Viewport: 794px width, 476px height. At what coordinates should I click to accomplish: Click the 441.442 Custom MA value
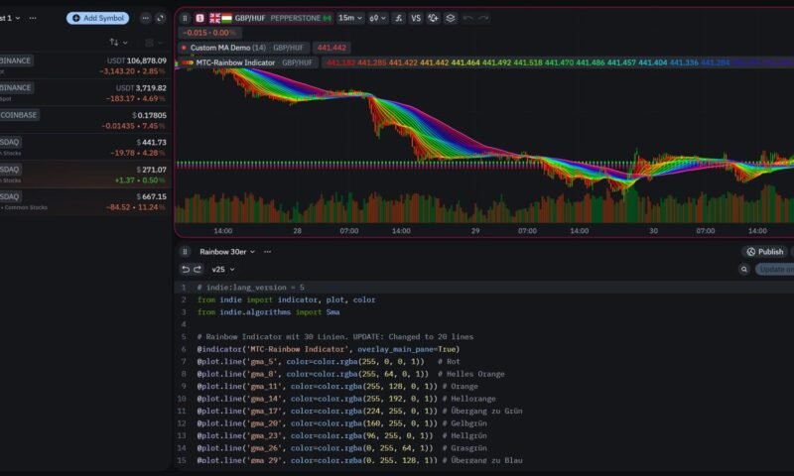point(331,48)
